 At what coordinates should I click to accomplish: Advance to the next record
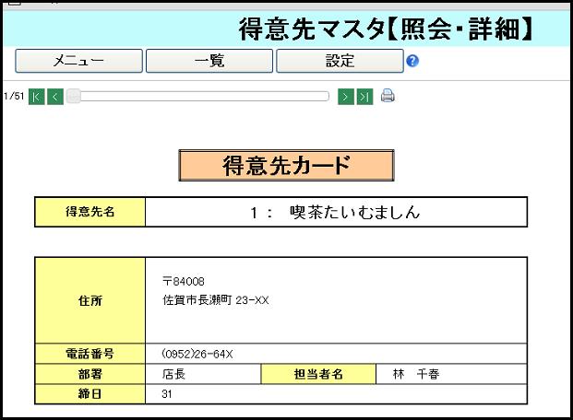click(346, 97)
